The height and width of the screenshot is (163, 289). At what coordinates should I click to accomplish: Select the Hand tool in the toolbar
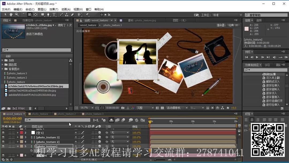[x=11, y=15]
